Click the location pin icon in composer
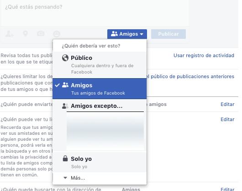 pos(25,33)
